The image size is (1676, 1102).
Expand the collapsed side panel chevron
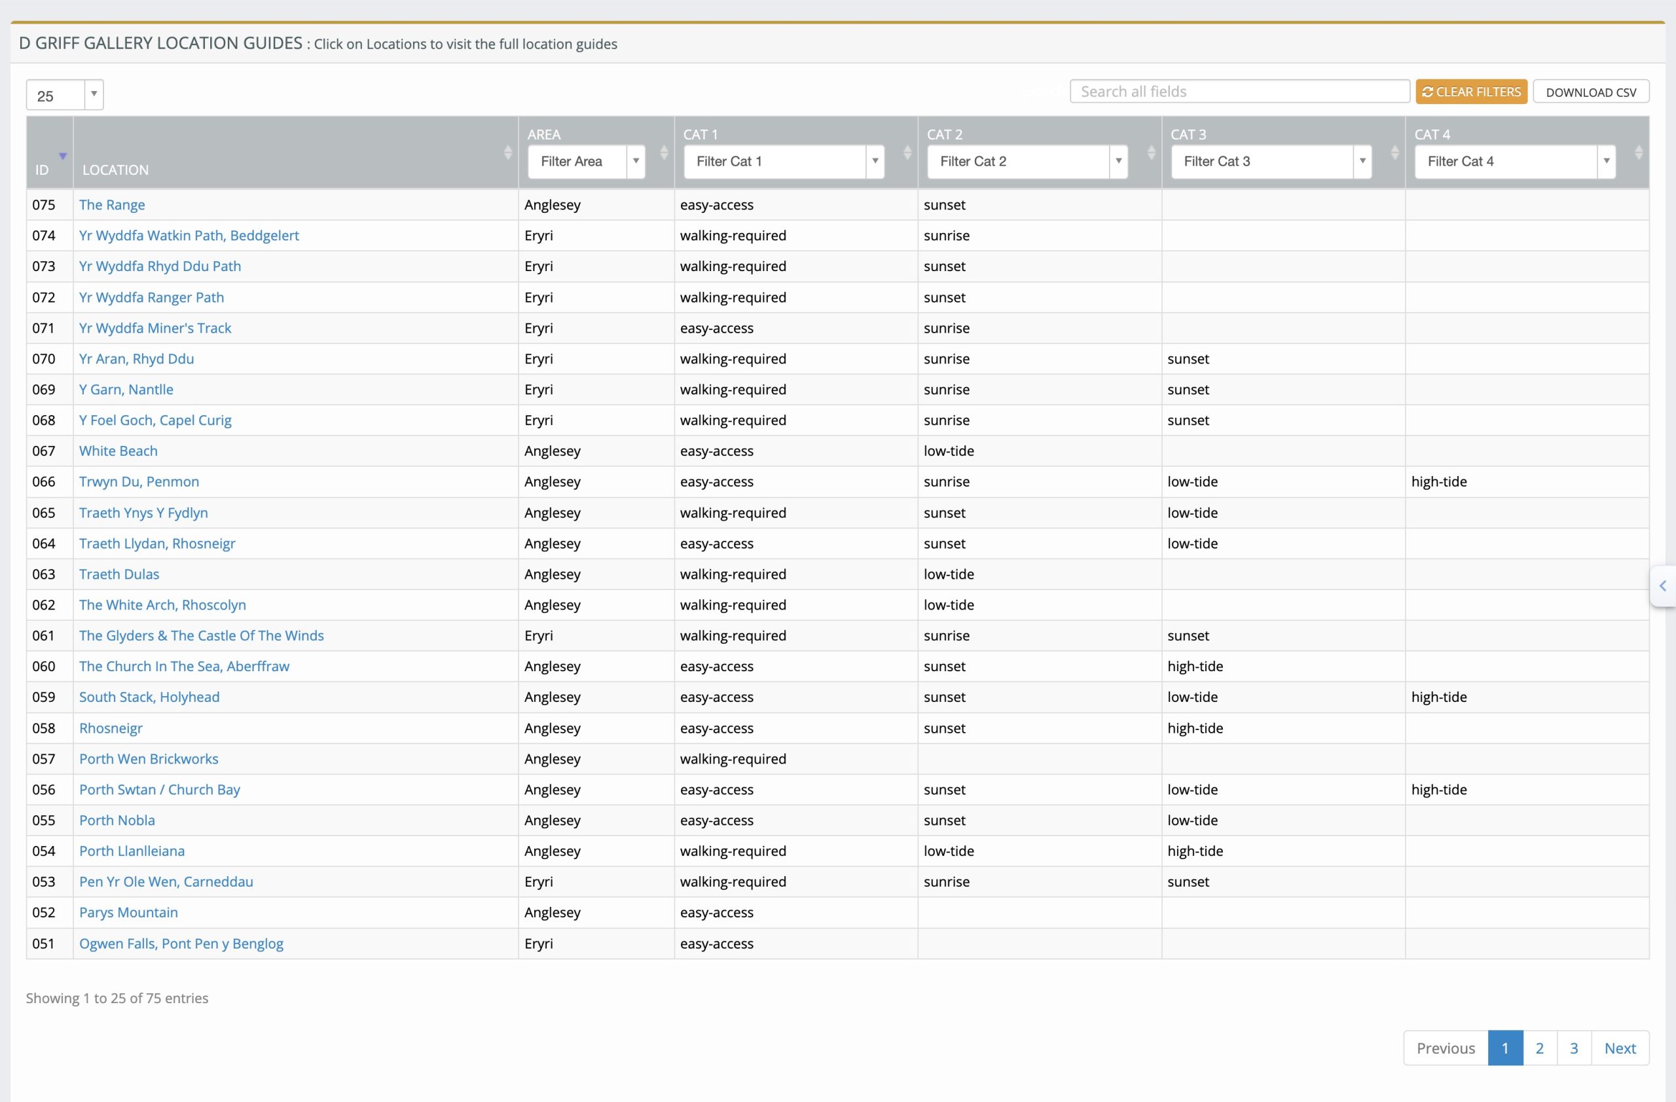1663,586
